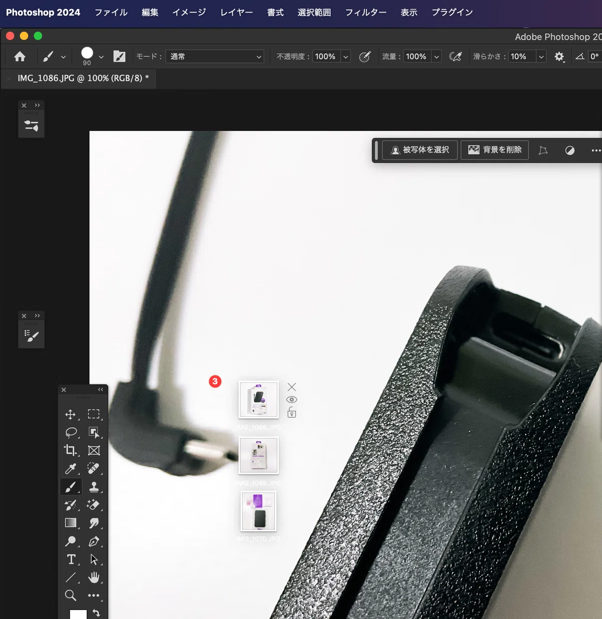Toggle pressure for opacity
Image resolution: width=602 pixels, height=619 pixels.
[x=365, y=57]
